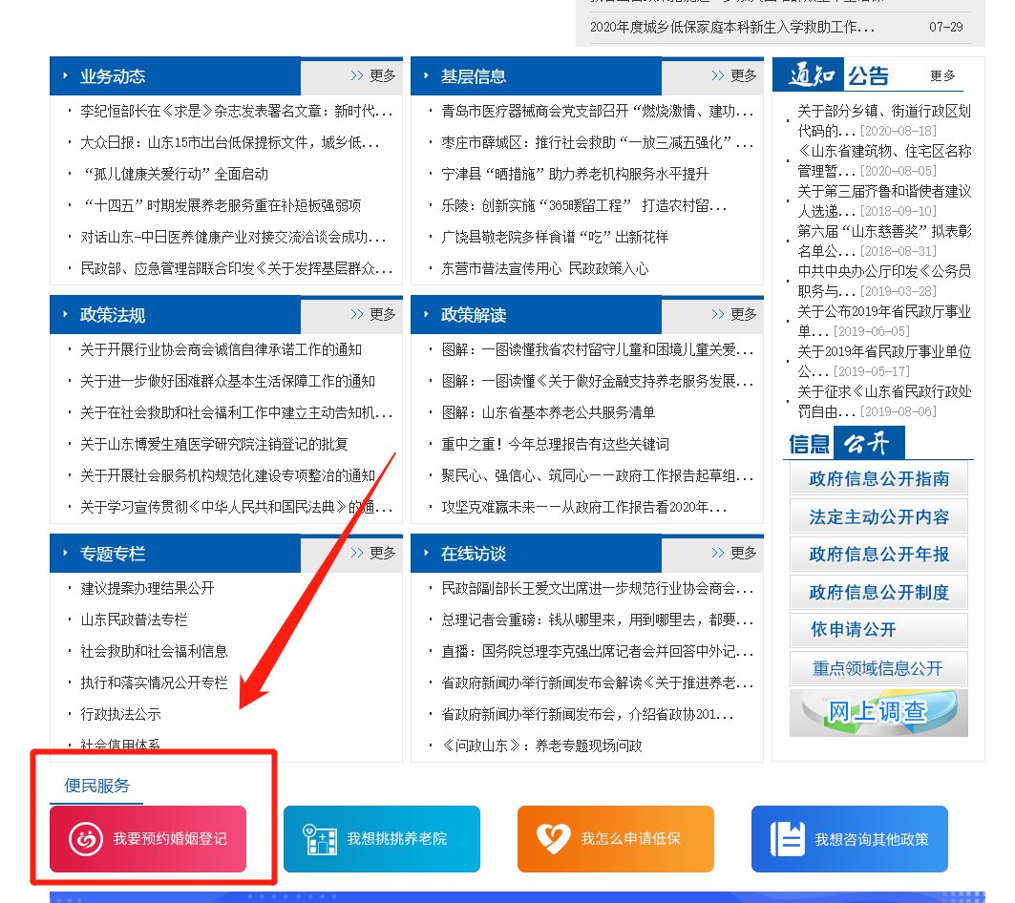The image size is (1015, 903).
Task: Select the 便民服务 tab
Action: click(97, 786)
